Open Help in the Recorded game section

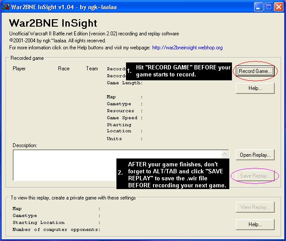255,88
